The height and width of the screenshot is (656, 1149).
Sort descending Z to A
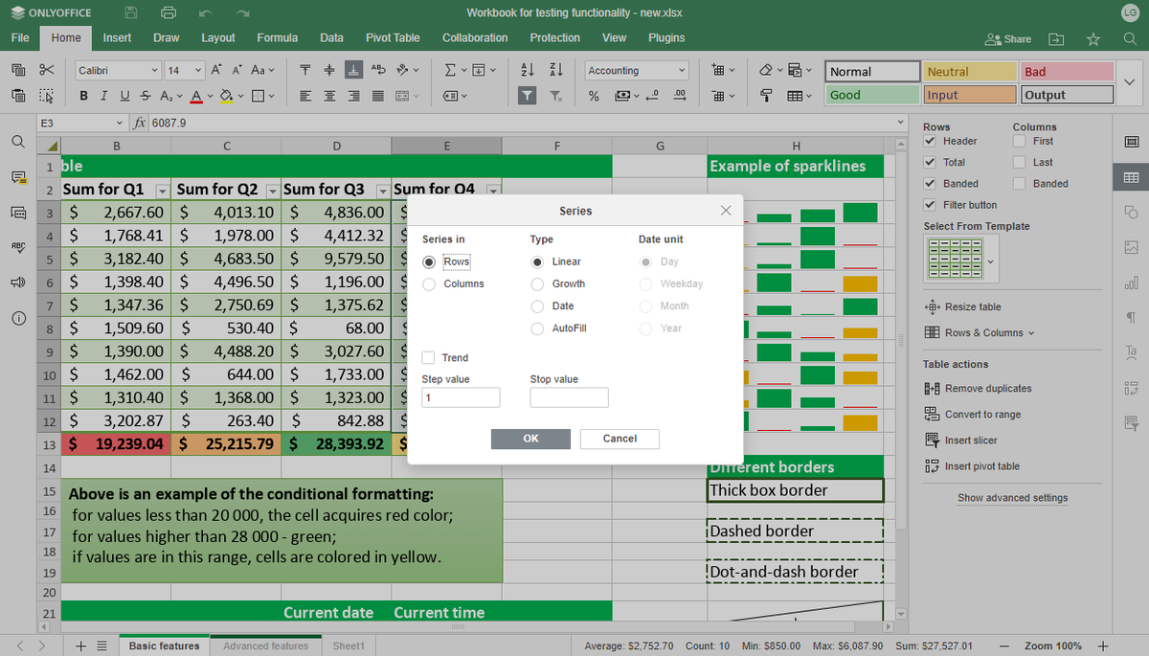coord(555,70)
